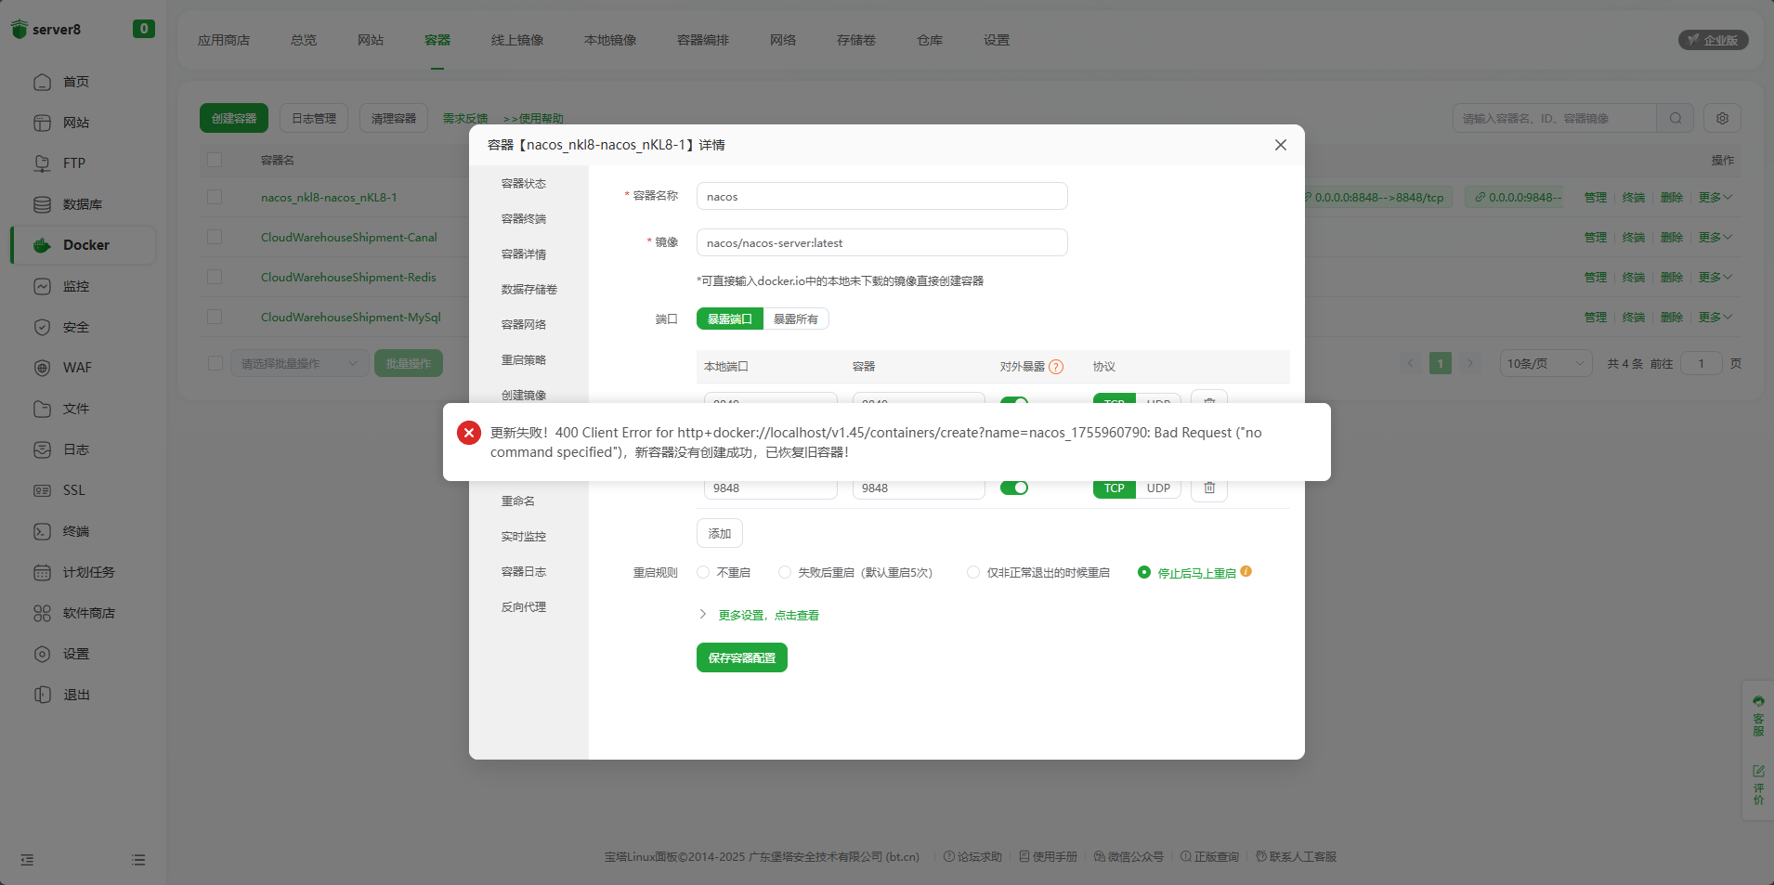Switch to the 应用商店 top tab

coord(224,40)
